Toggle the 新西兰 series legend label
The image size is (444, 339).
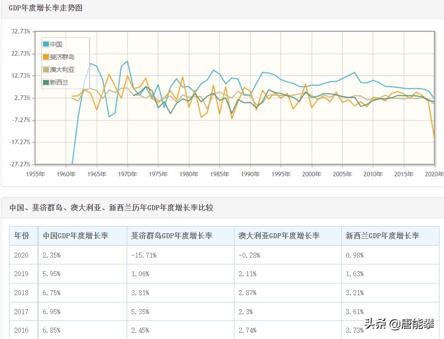click(59, 82)
